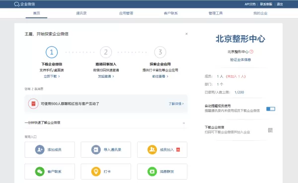Click the 导入通讯录 icon
Viewport: 298px width, 183px height.
click(x=96, y=150)
